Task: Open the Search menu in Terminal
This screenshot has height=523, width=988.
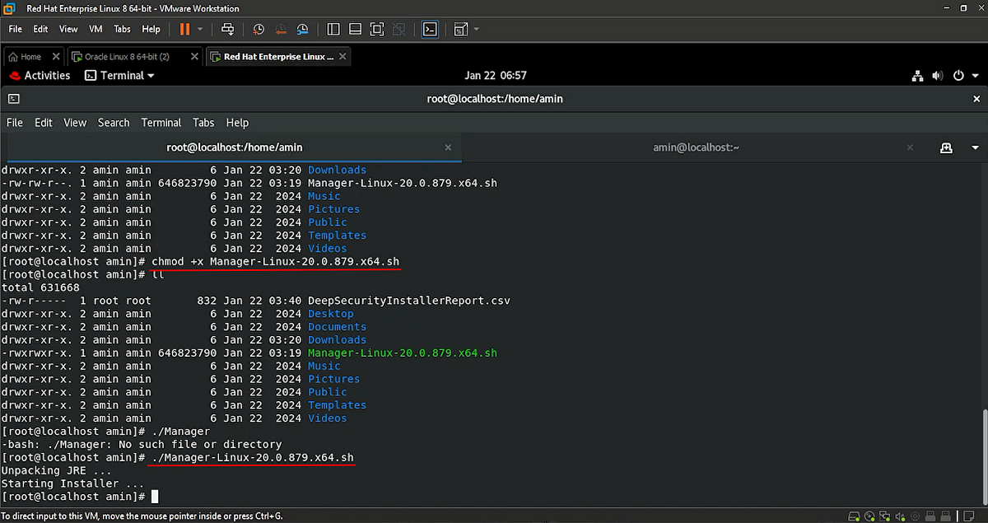Action: 113,122
